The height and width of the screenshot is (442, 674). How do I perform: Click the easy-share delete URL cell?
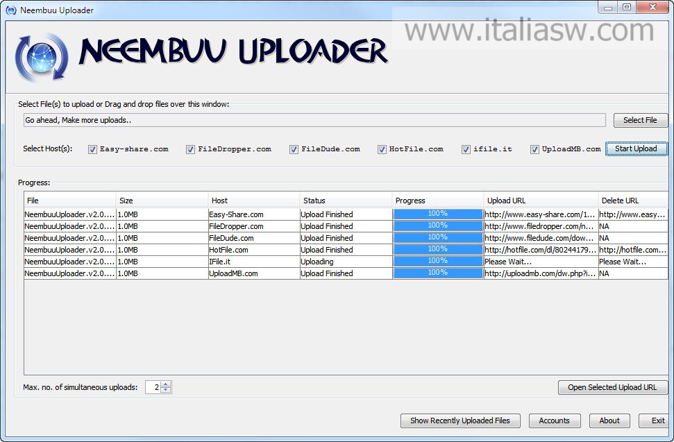[x=633, y=214]
